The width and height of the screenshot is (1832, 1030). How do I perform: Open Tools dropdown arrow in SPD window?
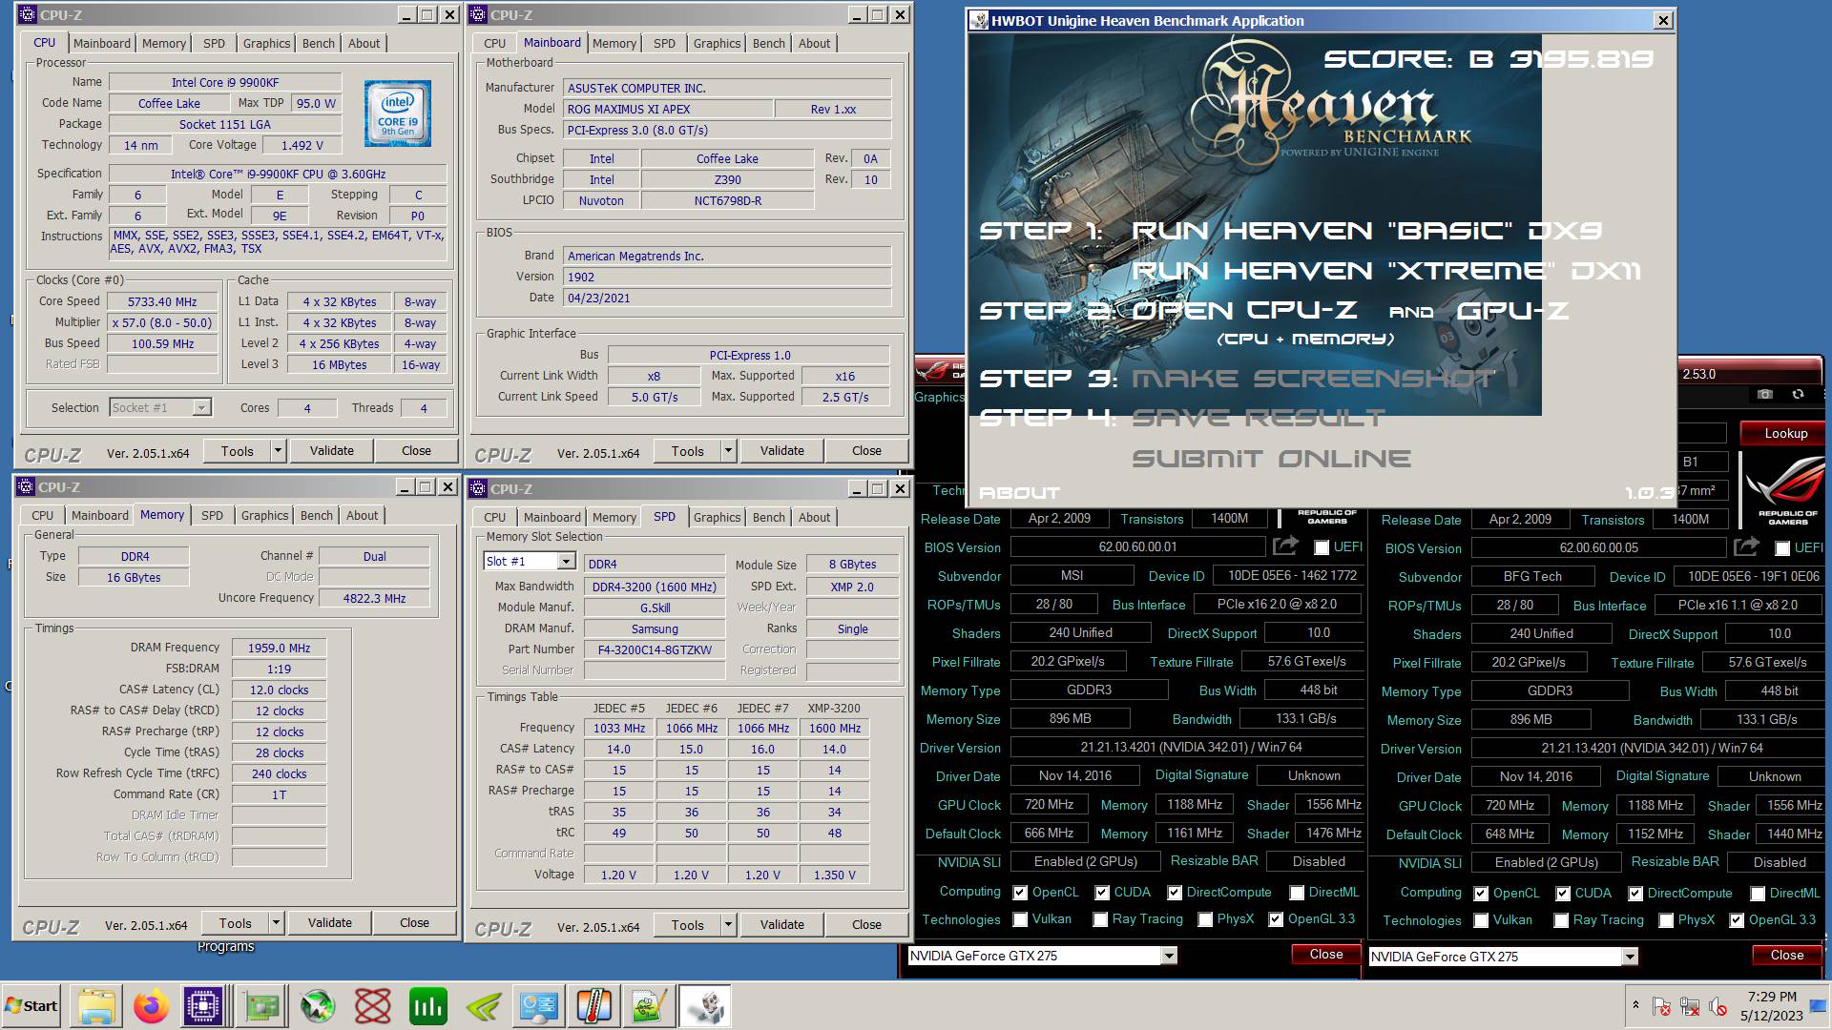coord(728,925)
